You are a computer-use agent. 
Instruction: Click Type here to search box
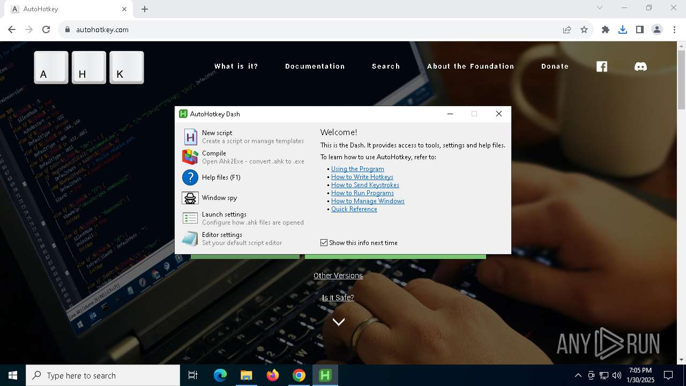[103, 375]
